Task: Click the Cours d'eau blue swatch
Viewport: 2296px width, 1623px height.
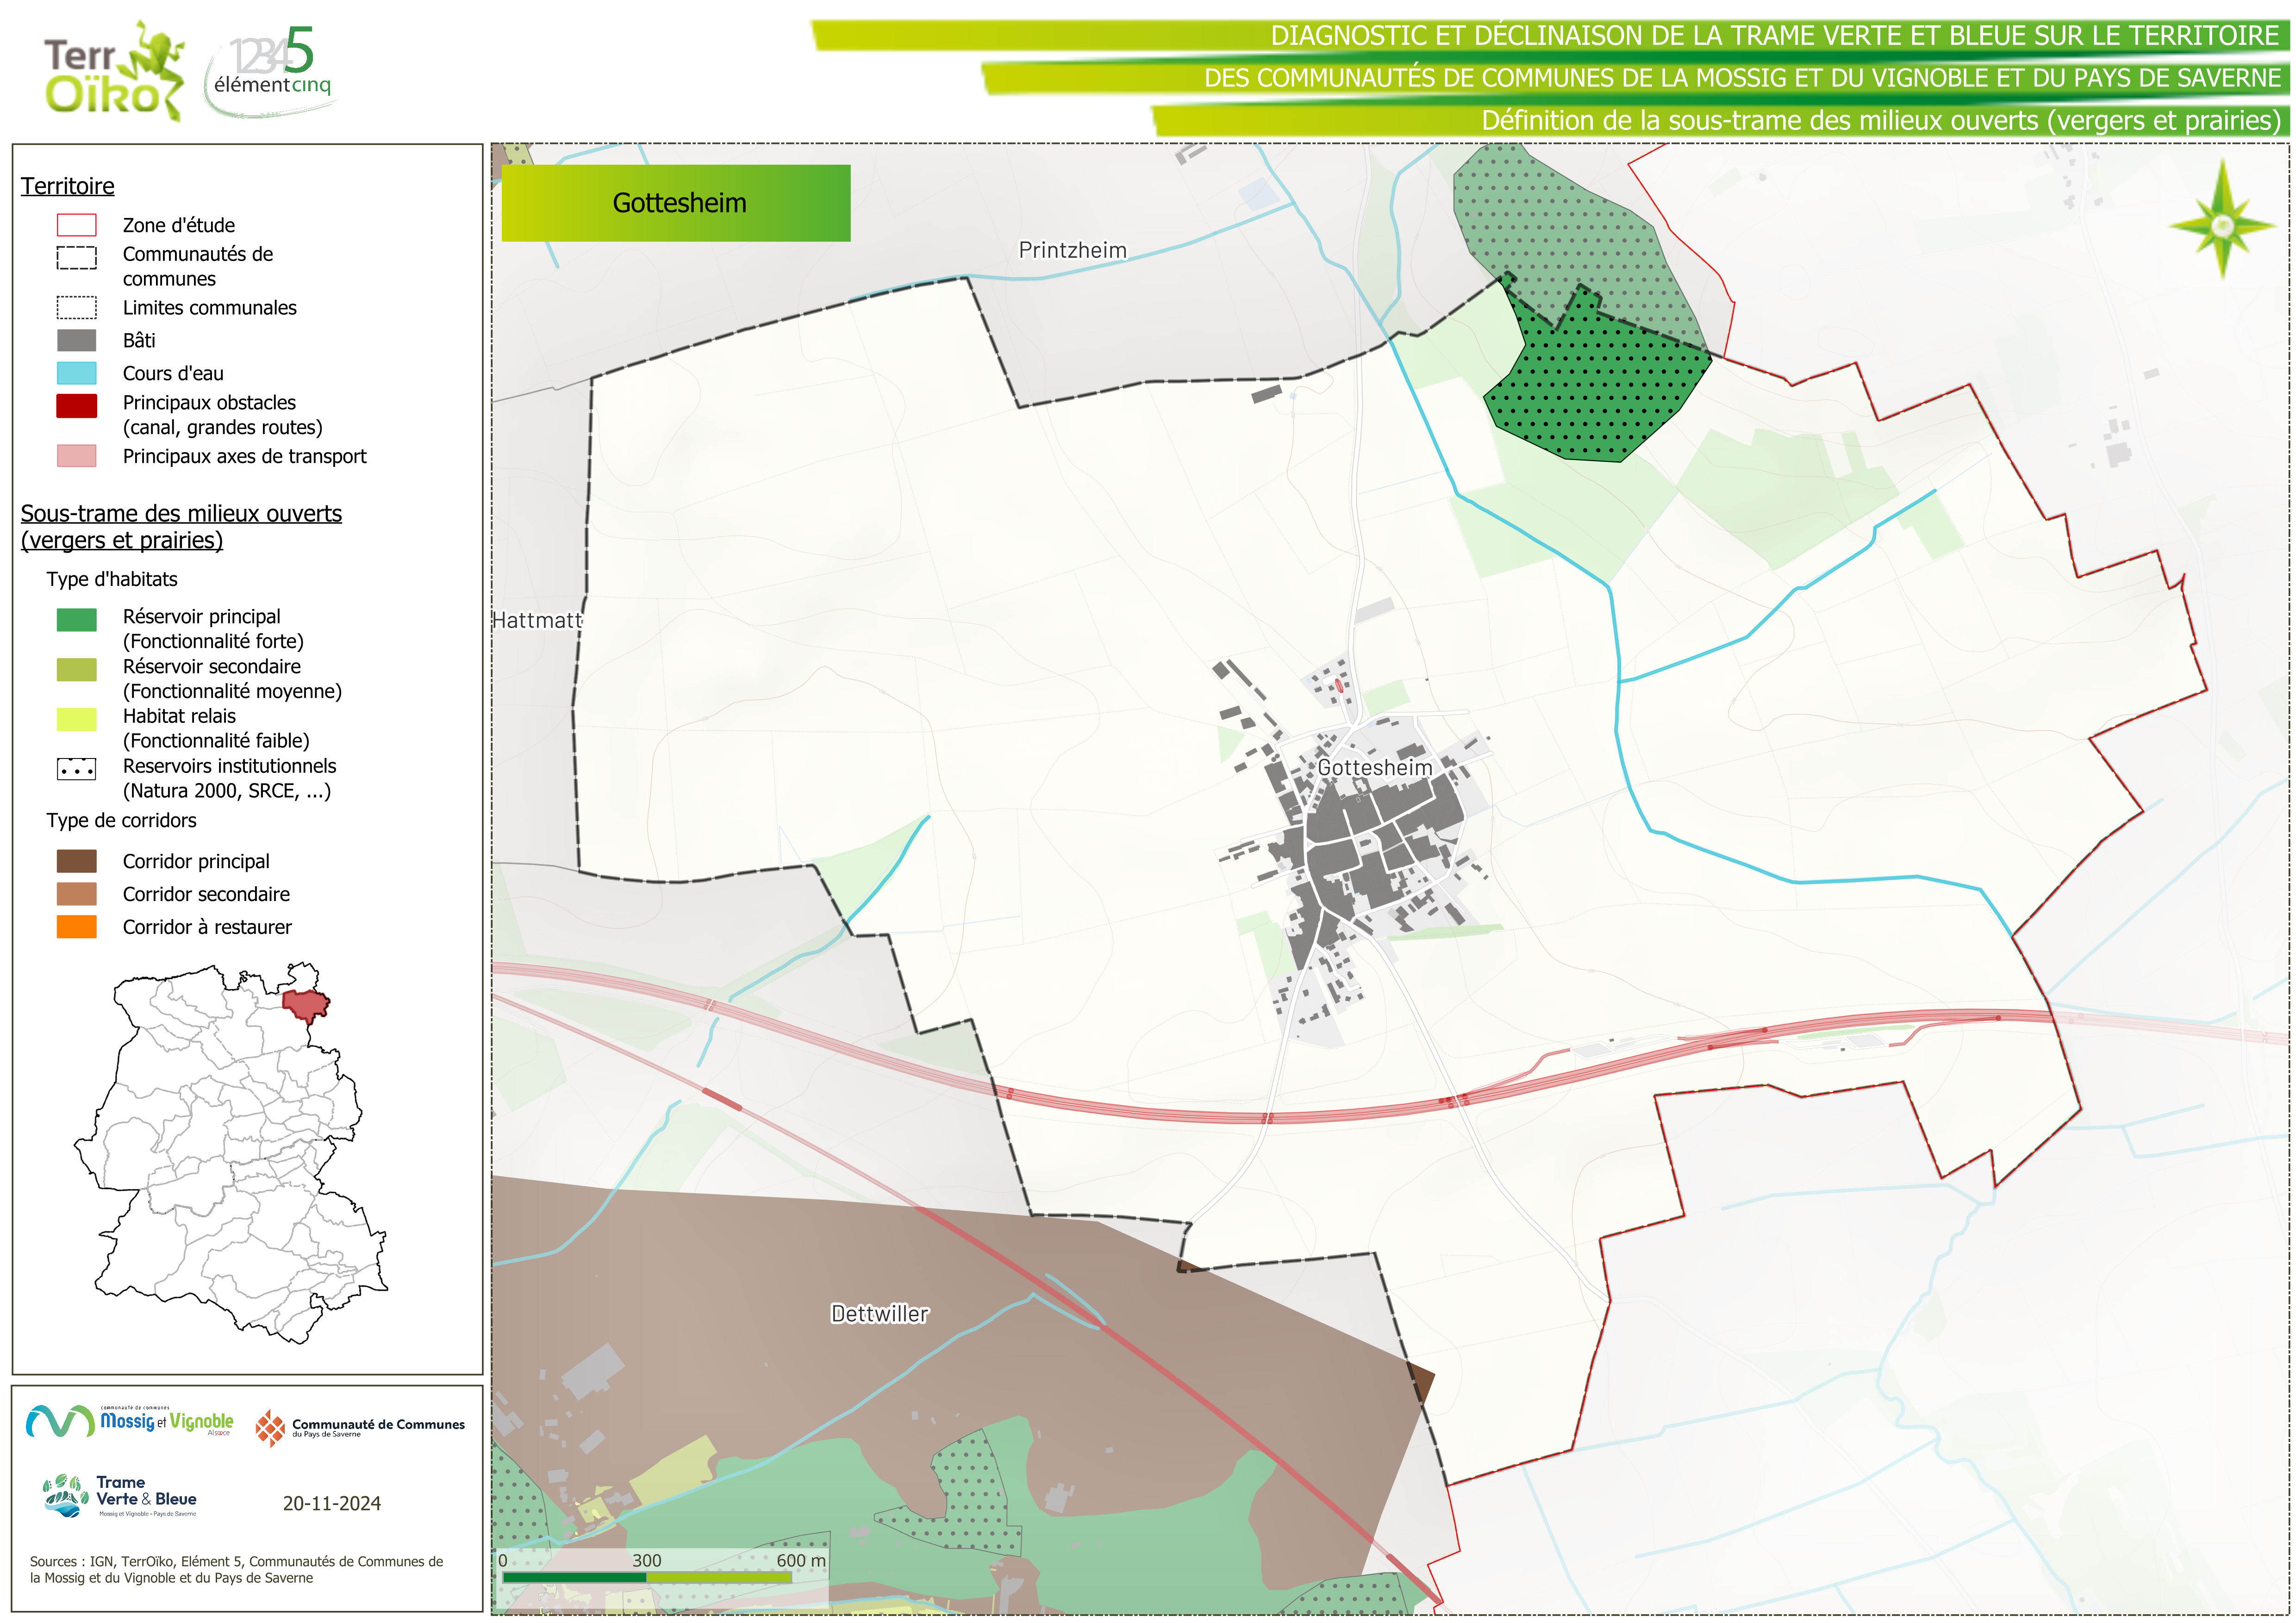Action: pos(77,373)
